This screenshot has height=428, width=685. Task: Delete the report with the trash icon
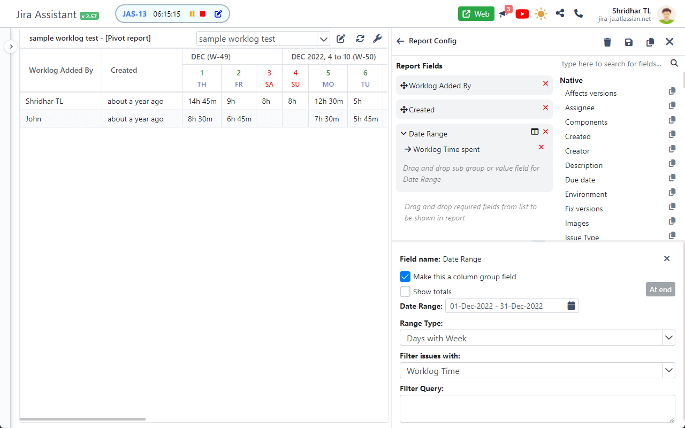pyautogui.click(x=607, y=41)
